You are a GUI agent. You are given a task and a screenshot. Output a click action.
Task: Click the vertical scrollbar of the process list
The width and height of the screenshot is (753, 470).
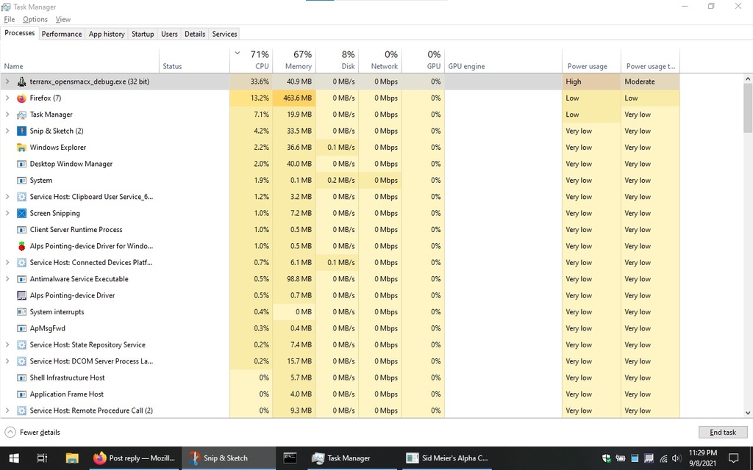coord(747,242)
